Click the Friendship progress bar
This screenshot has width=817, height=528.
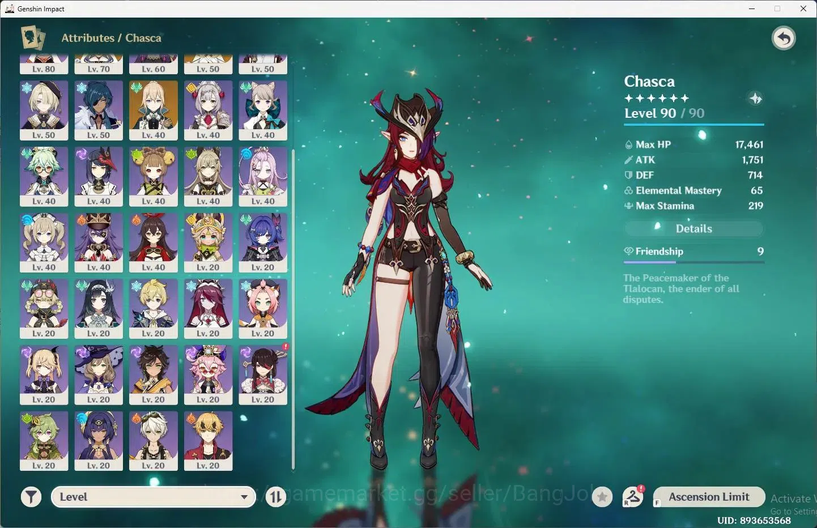coord(693,262)
